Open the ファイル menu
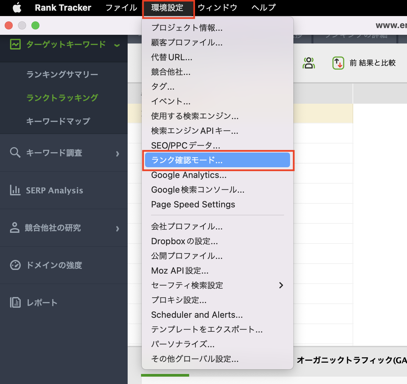The height and width of the screenshot is (384, 407). coord(121,7)
